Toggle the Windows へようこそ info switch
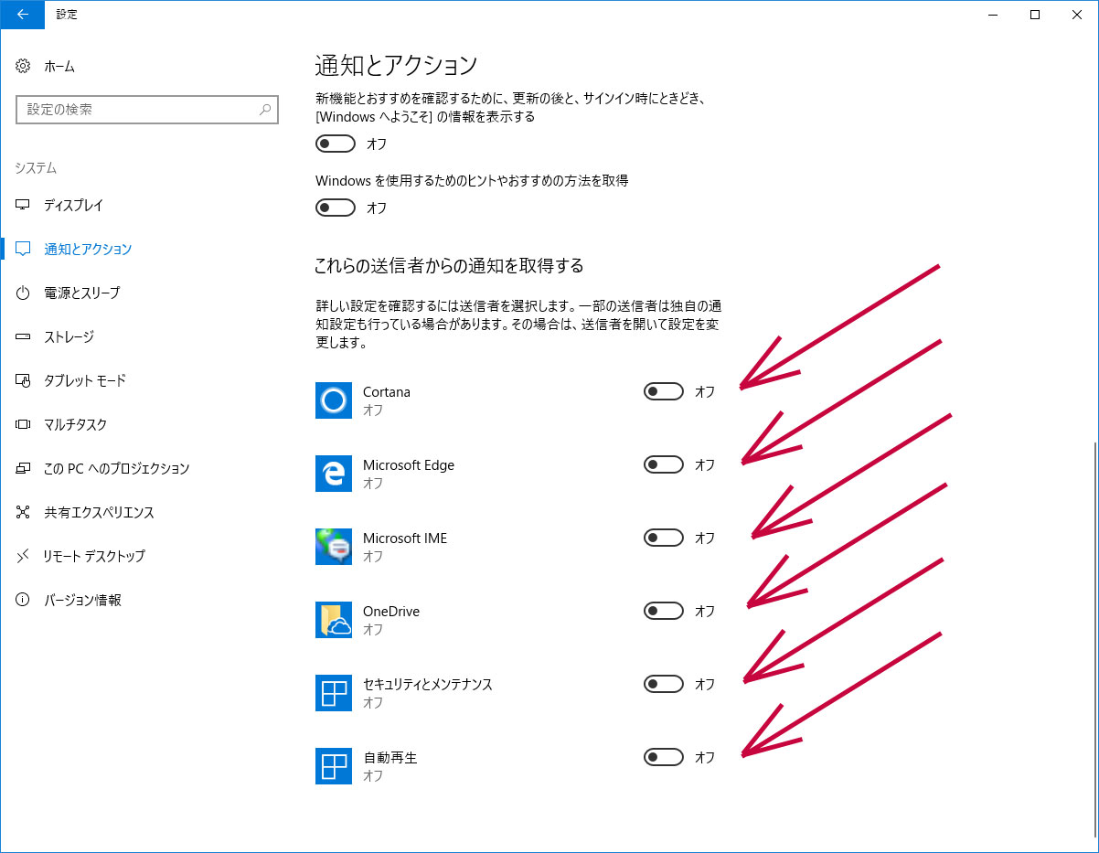Viewport: 1099px width, 853px height. [x=336, y=144]
